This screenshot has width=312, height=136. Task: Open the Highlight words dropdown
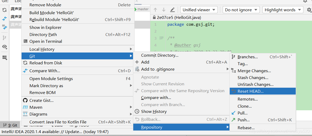click(283, 10)
